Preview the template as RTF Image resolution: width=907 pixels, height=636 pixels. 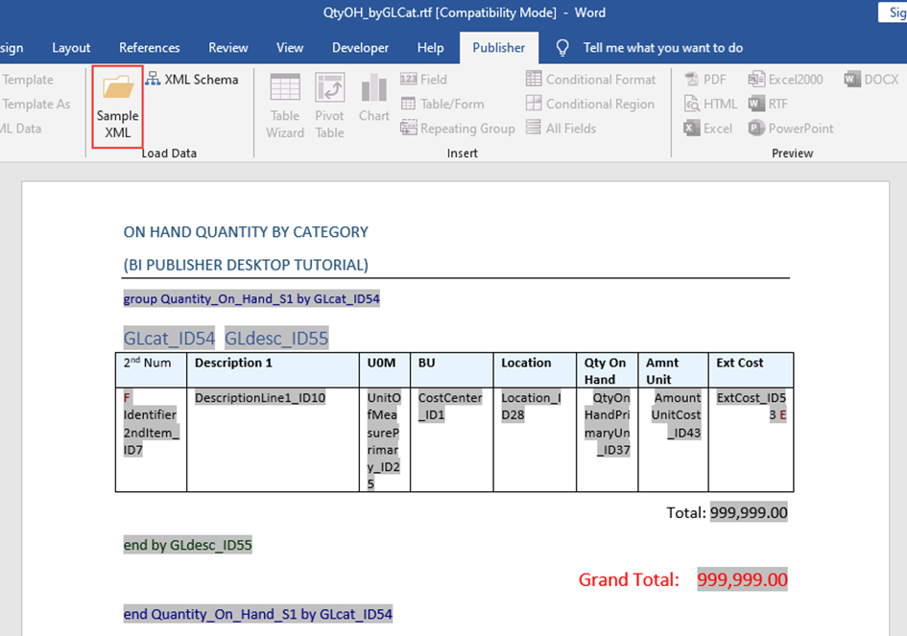point(768,104)
